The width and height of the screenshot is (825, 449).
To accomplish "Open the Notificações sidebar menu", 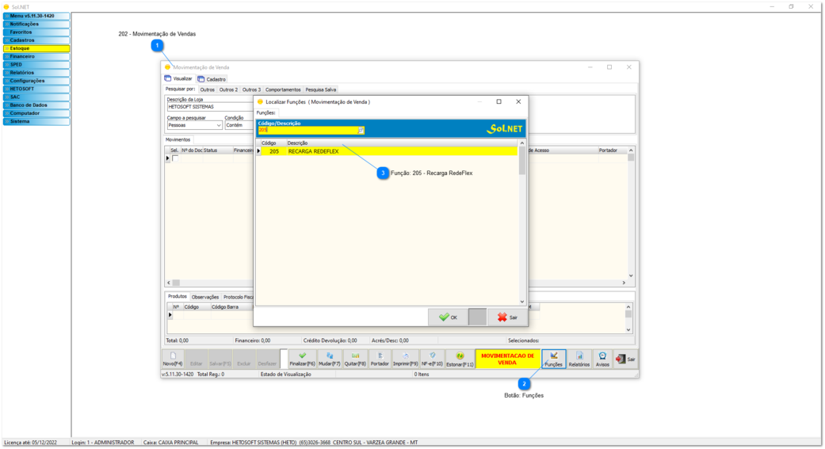I will click(x=36, y=25).
